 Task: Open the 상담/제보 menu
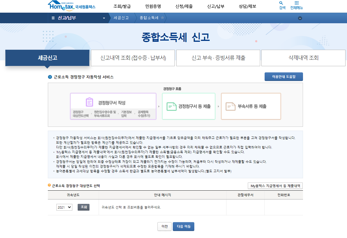(x=248, y=5)
